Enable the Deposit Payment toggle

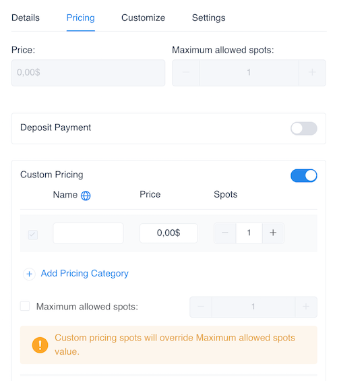coord(304,128)
